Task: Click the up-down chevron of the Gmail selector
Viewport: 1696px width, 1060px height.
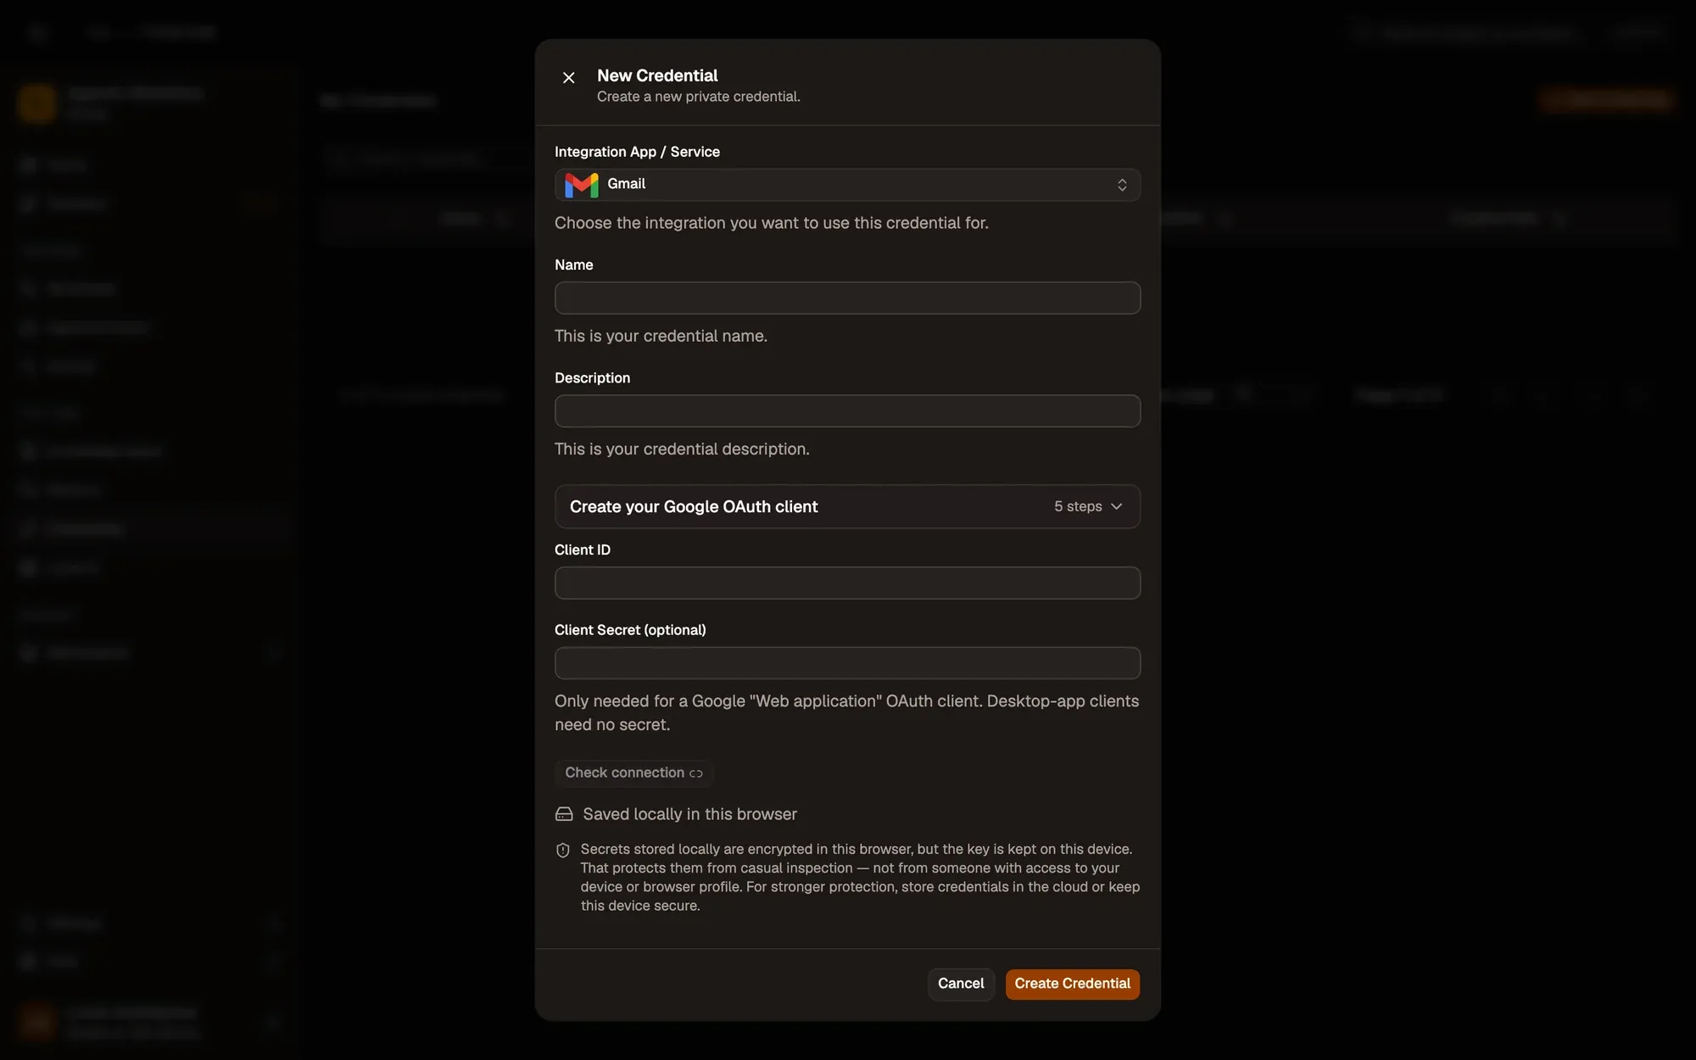Action: click(x=1122, y=184)
